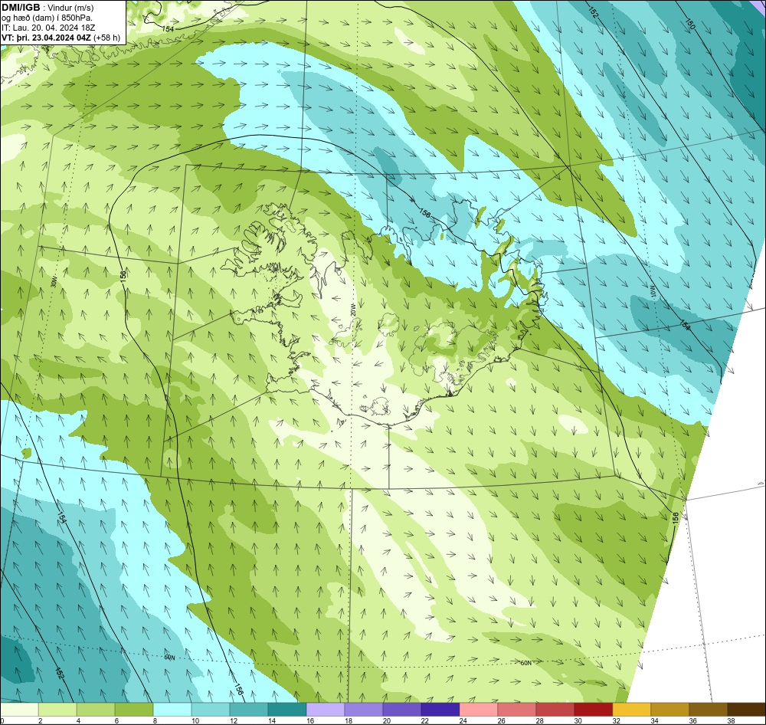Select the light pink 24–26 m/s swatch

click(479, 710)
